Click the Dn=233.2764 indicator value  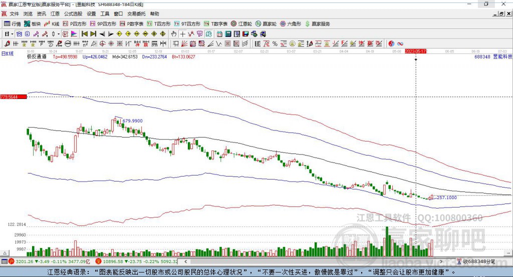coord(154,57)
